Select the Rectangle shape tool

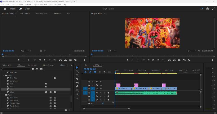point(77,90)
